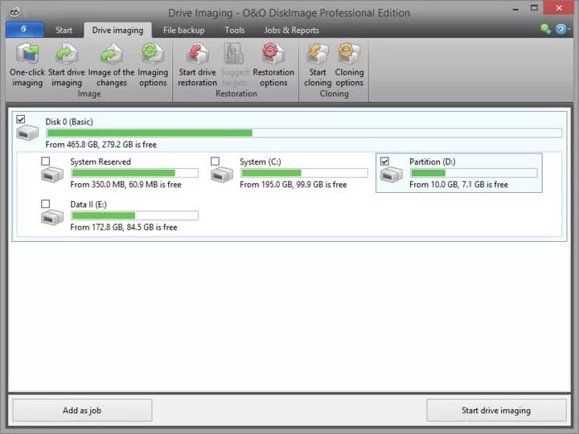This screenshot has height=434, width=579.
Task: Select the 'Data II (E:)' name label
Action: [88, 204]
